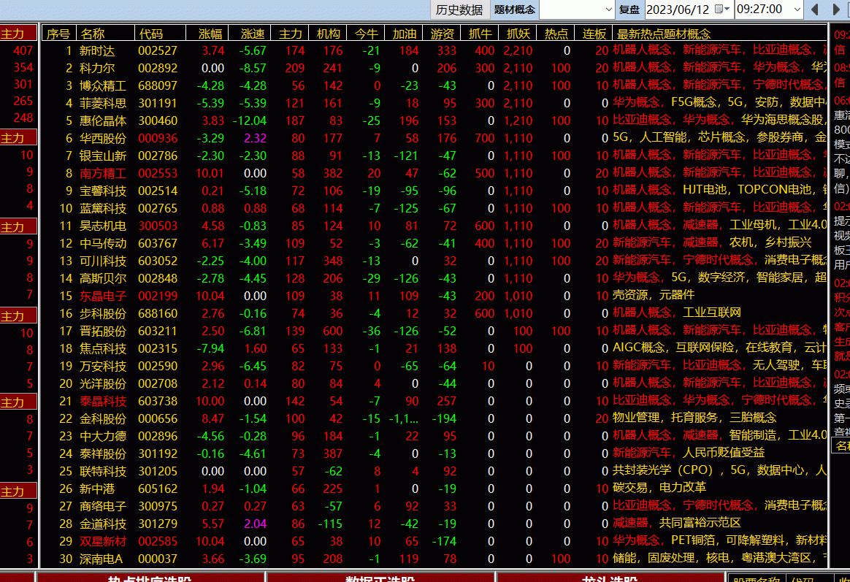The width and height of the screenshot is (850, 582).
Task: Click stock code 603767
Action: (158, 243)
